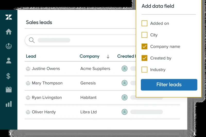Click the Zendesk logo in sidebar
This screenshot has width=206, height=137.
[x=8, y=17]
